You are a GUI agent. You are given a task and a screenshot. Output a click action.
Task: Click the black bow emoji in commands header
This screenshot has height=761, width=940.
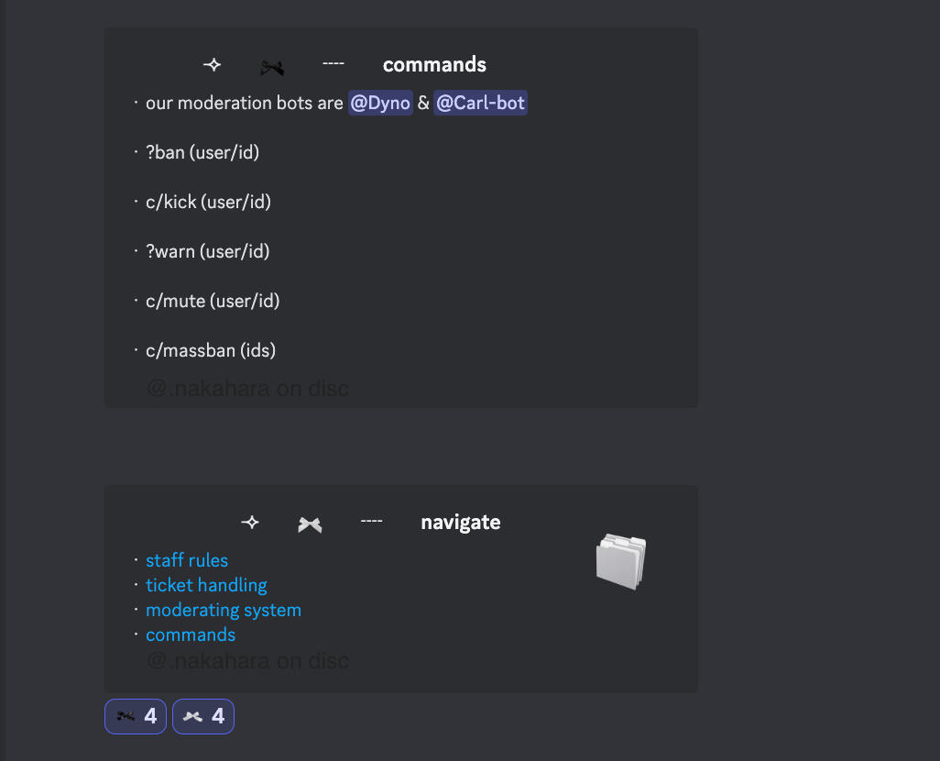tap(271, 67)
